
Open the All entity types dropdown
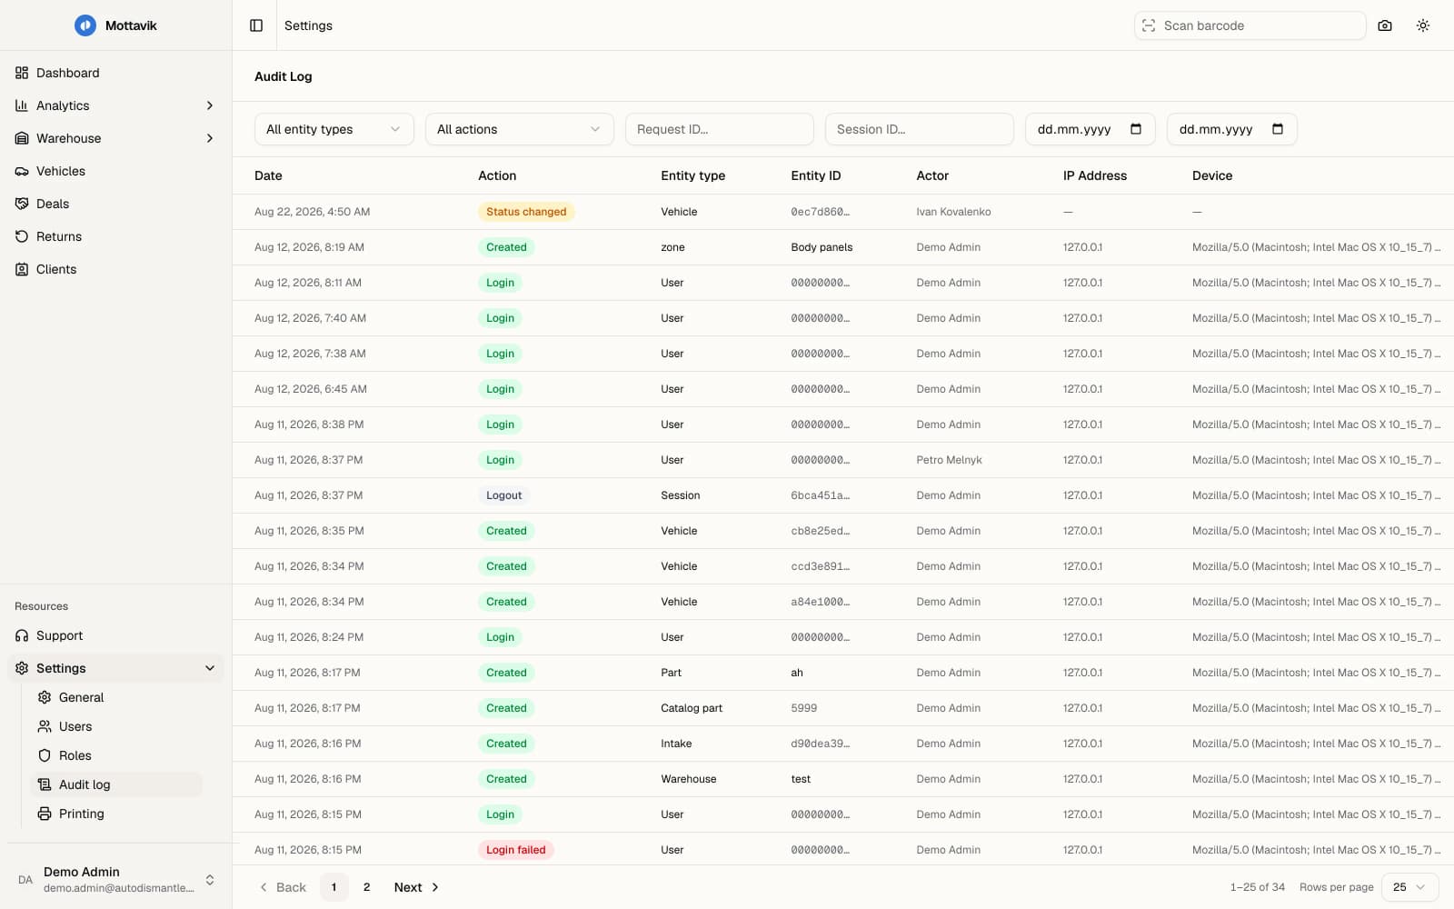pos(334,129)
